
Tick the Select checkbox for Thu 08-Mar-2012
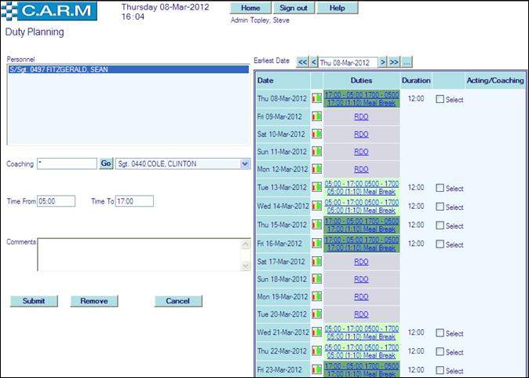(440, 100)
